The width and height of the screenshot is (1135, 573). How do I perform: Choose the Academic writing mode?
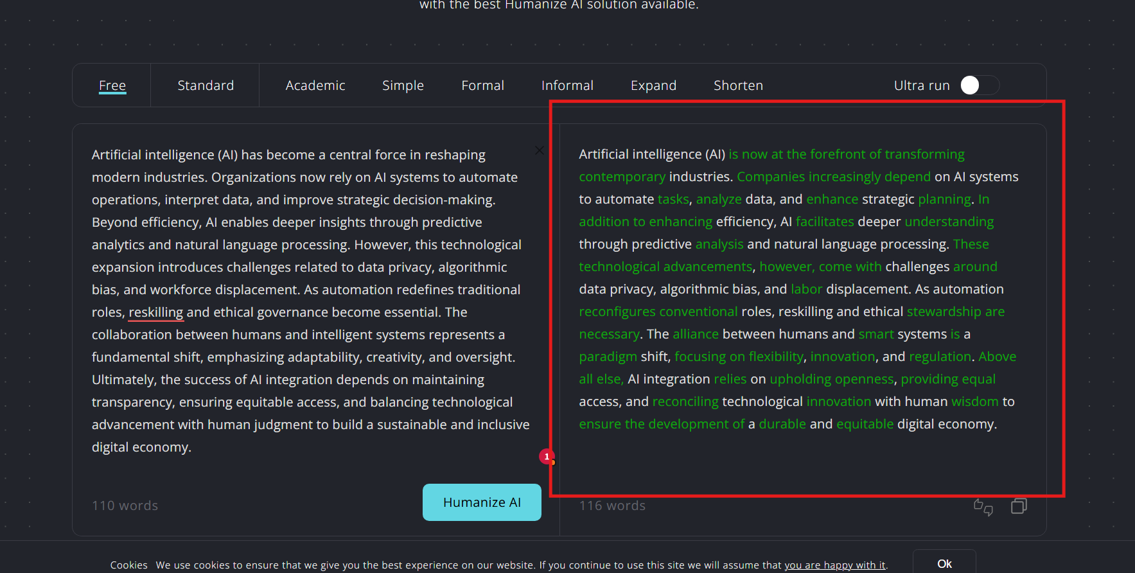tap(315, 85)
